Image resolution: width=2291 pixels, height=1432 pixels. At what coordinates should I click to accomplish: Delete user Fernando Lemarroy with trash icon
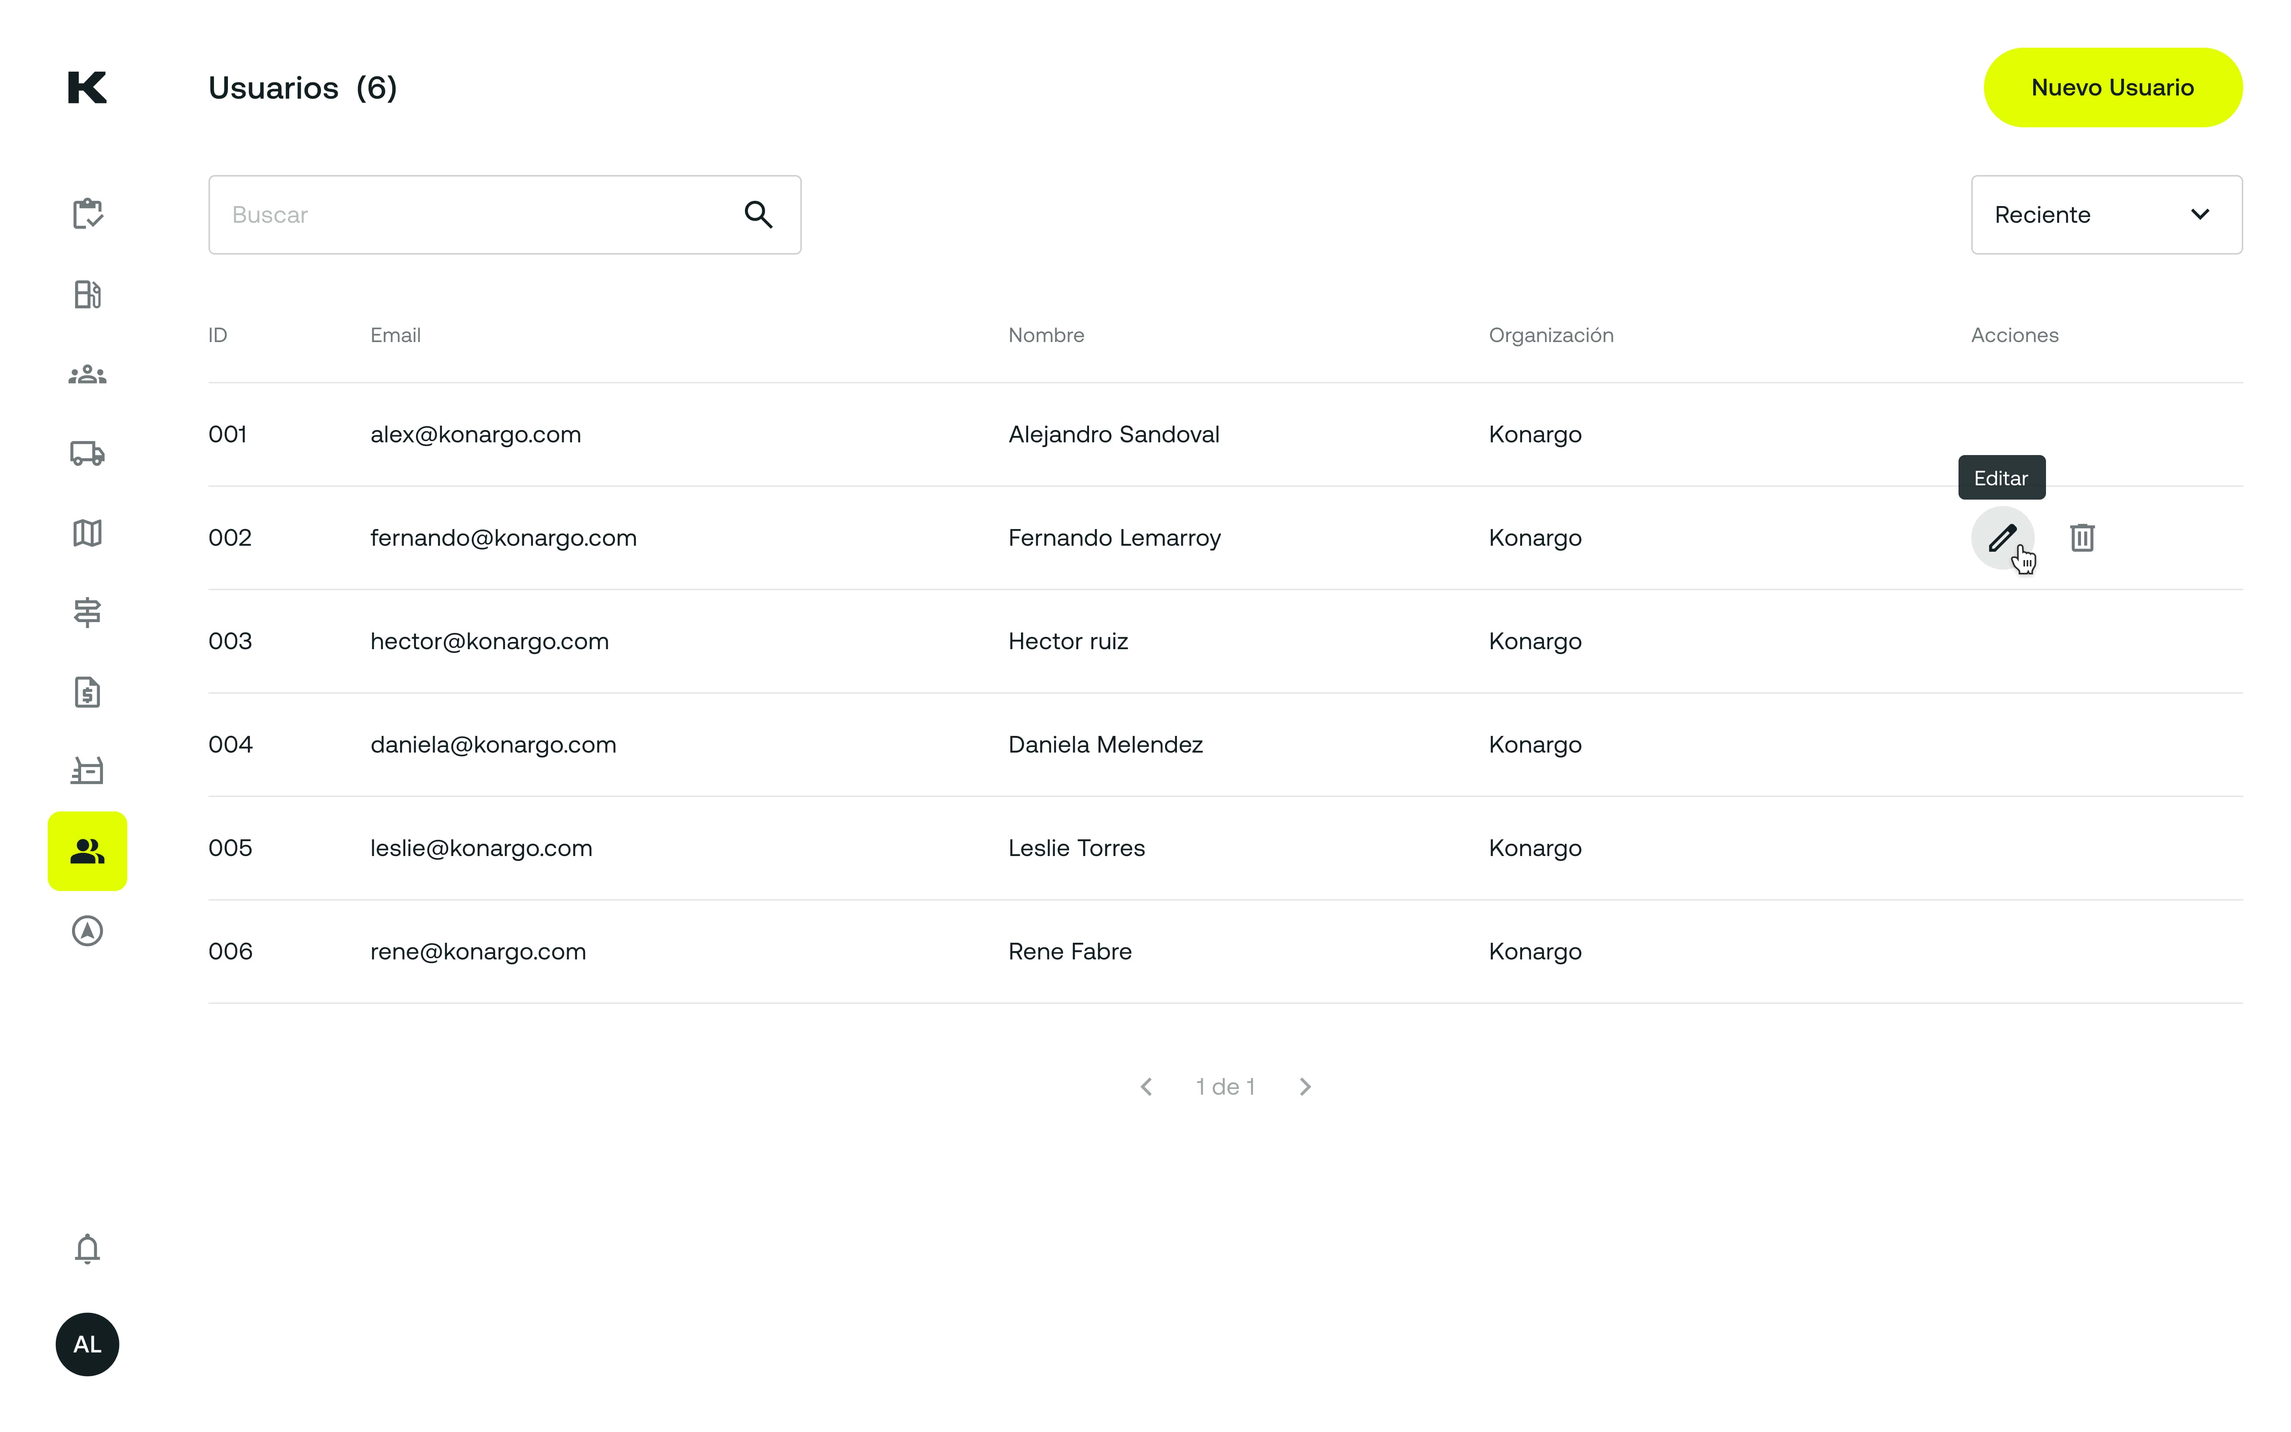pyautogui.click(x=2082, y=538)
